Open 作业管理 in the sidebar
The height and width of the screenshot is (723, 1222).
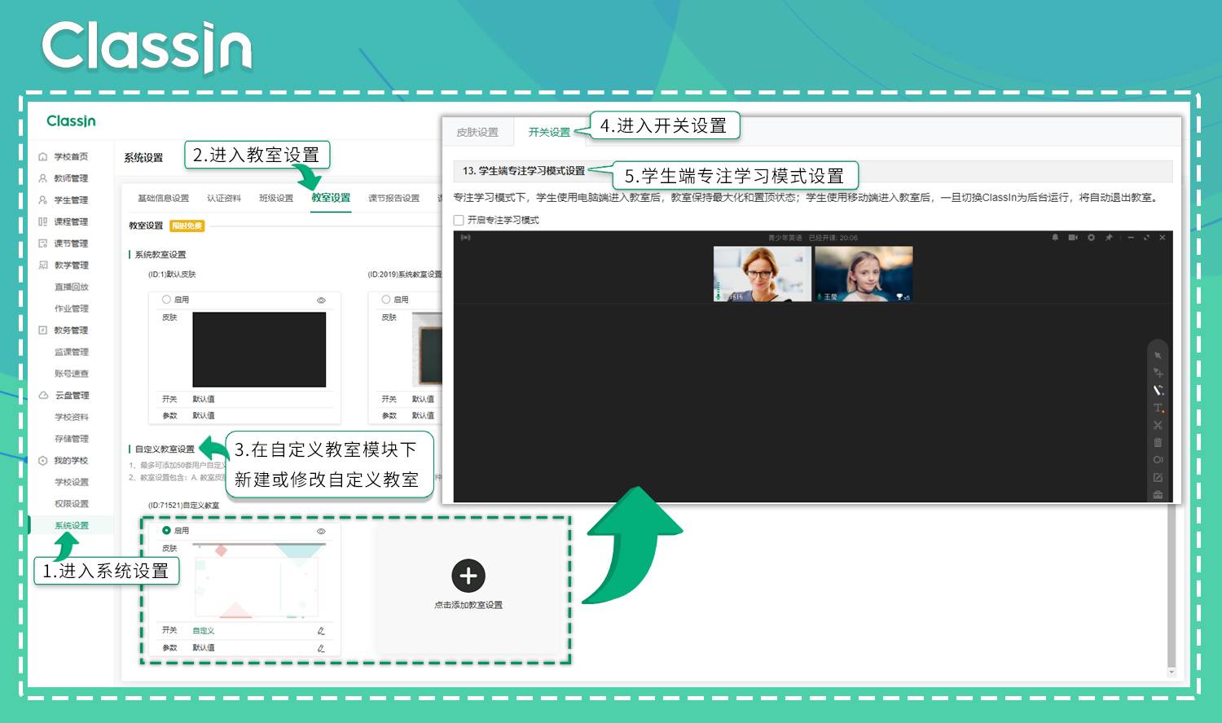(x=71, y=309)
